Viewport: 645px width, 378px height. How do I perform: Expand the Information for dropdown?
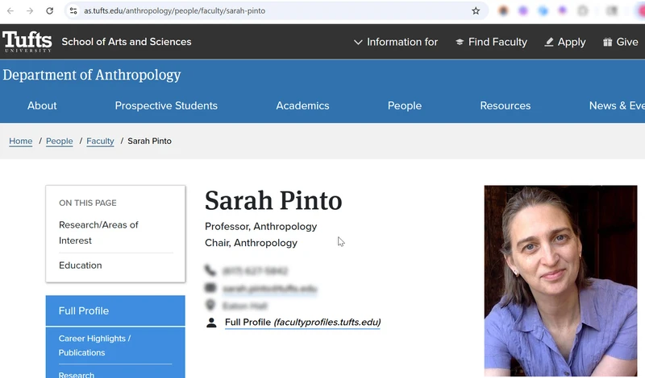click(x=396, y=42)
